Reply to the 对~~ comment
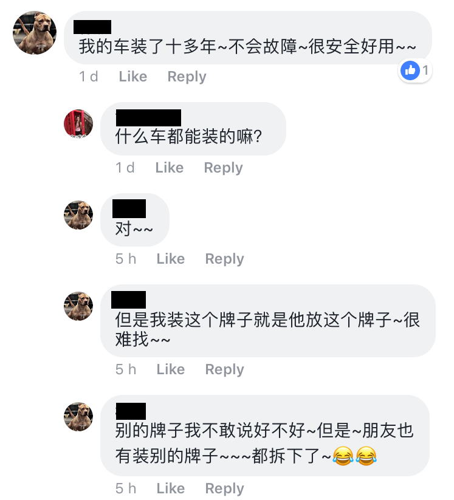The width and height of the screenshot is (454, 500). click(x=225, y=259)
